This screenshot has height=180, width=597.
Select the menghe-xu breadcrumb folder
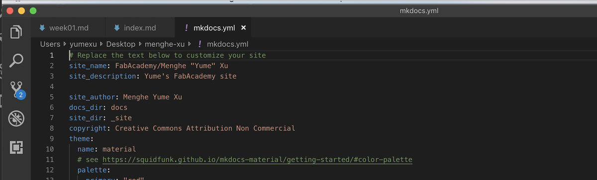click(165, 44)
